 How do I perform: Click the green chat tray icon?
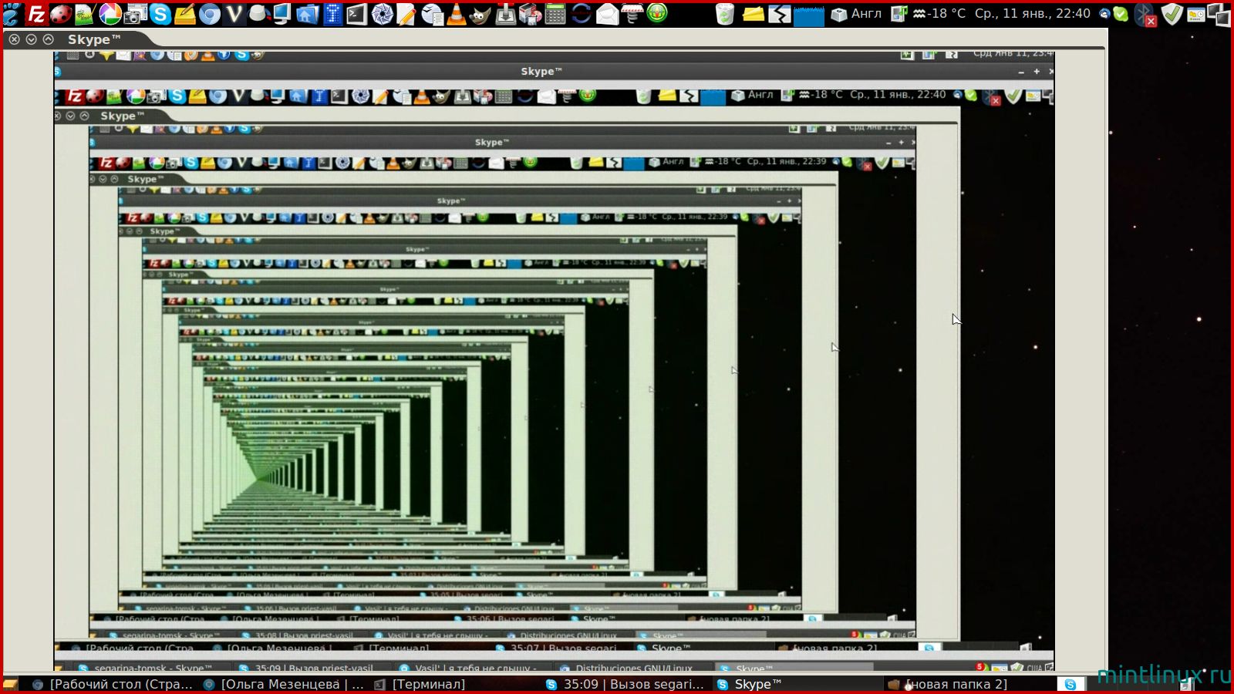(1121, 14)
